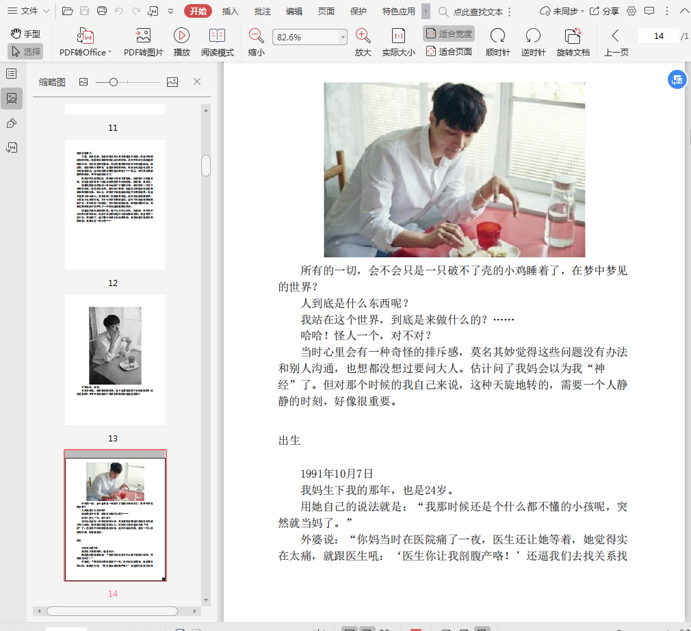Switch to the 批注 tab
The width and height of the screenshot is (691, 631).
pos(262,12)
